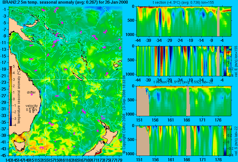
Task: Click the '176' tick under the southward velocity section
Action: coord(218,159)
